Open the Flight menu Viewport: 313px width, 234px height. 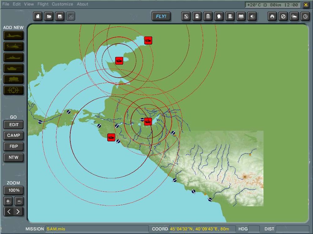pos(43,4)
